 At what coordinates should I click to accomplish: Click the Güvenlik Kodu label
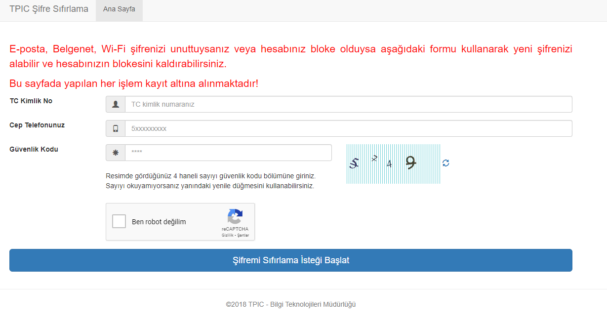34,149
